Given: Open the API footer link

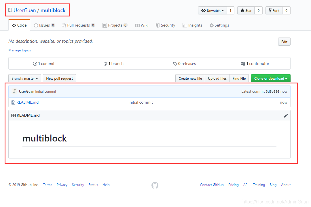Looking at the screenshot, I should (x=246, y=185).
